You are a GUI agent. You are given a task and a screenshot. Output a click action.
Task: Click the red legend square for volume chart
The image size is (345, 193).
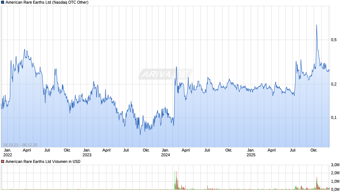(x=3, y=161)
